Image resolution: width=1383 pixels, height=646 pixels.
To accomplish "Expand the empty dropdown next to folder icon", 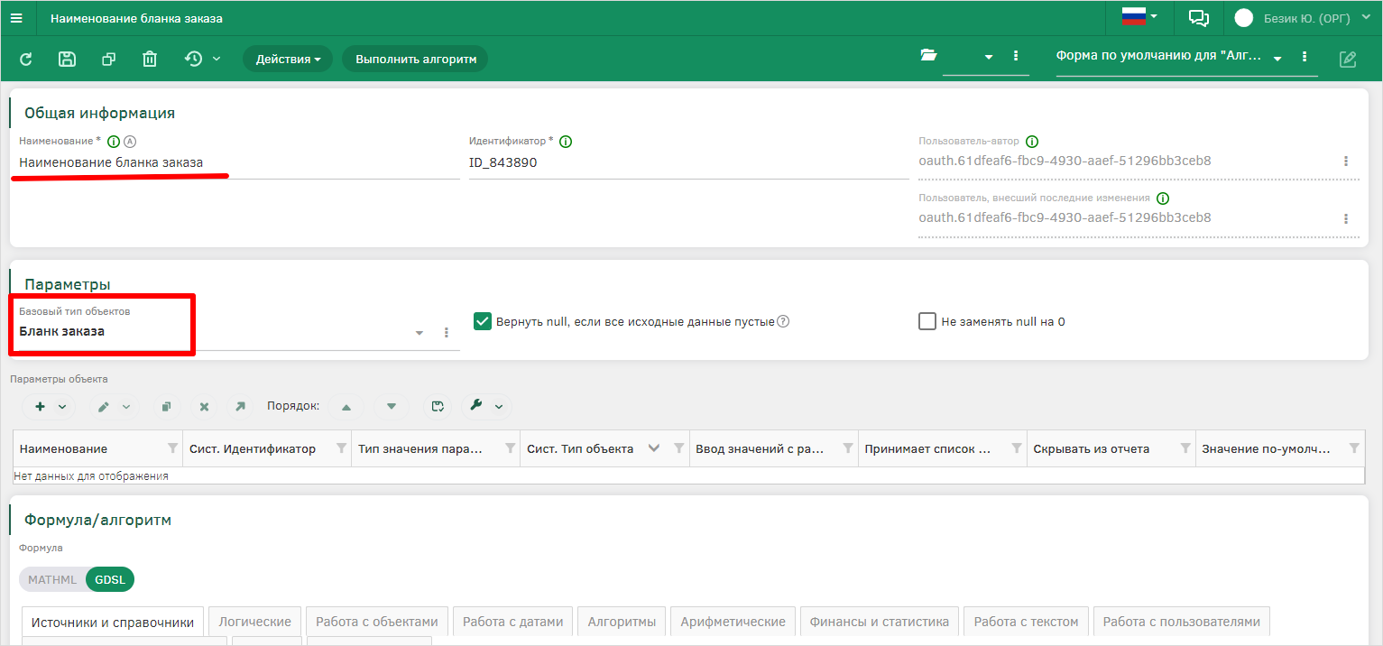I will (x=989, y=57).
